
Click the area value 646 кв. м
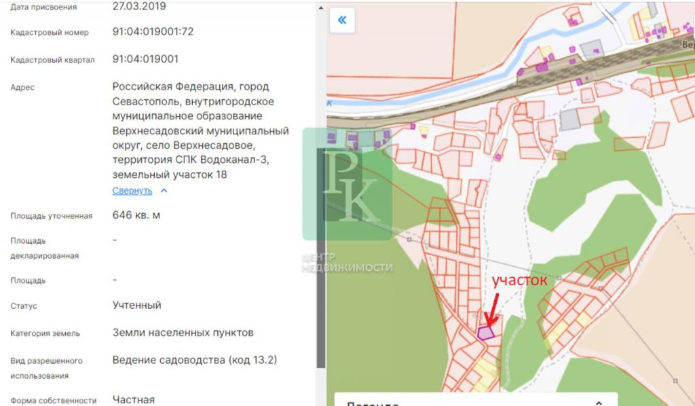tap(136, 215)
